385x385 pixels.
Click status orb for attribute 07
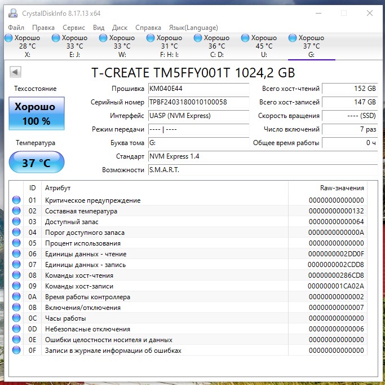16,264
